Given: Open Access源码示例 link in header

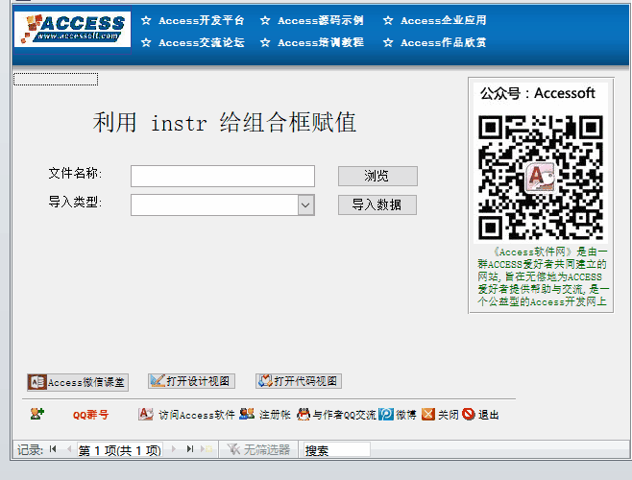Looking at the screenshot, I should pyautogui.click(x=321, y=20).
